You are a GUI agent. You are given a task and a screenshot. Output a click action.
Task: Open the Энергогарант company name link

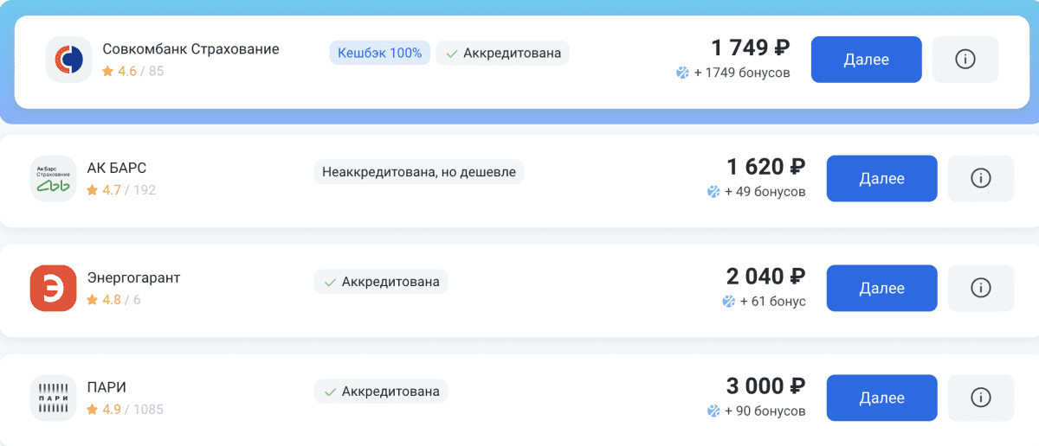[x=133, y=278]
